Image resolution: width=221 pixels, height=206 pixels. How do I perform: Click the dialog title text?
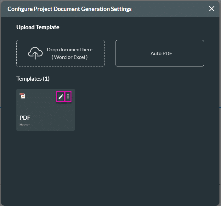[x=69, y=9]
